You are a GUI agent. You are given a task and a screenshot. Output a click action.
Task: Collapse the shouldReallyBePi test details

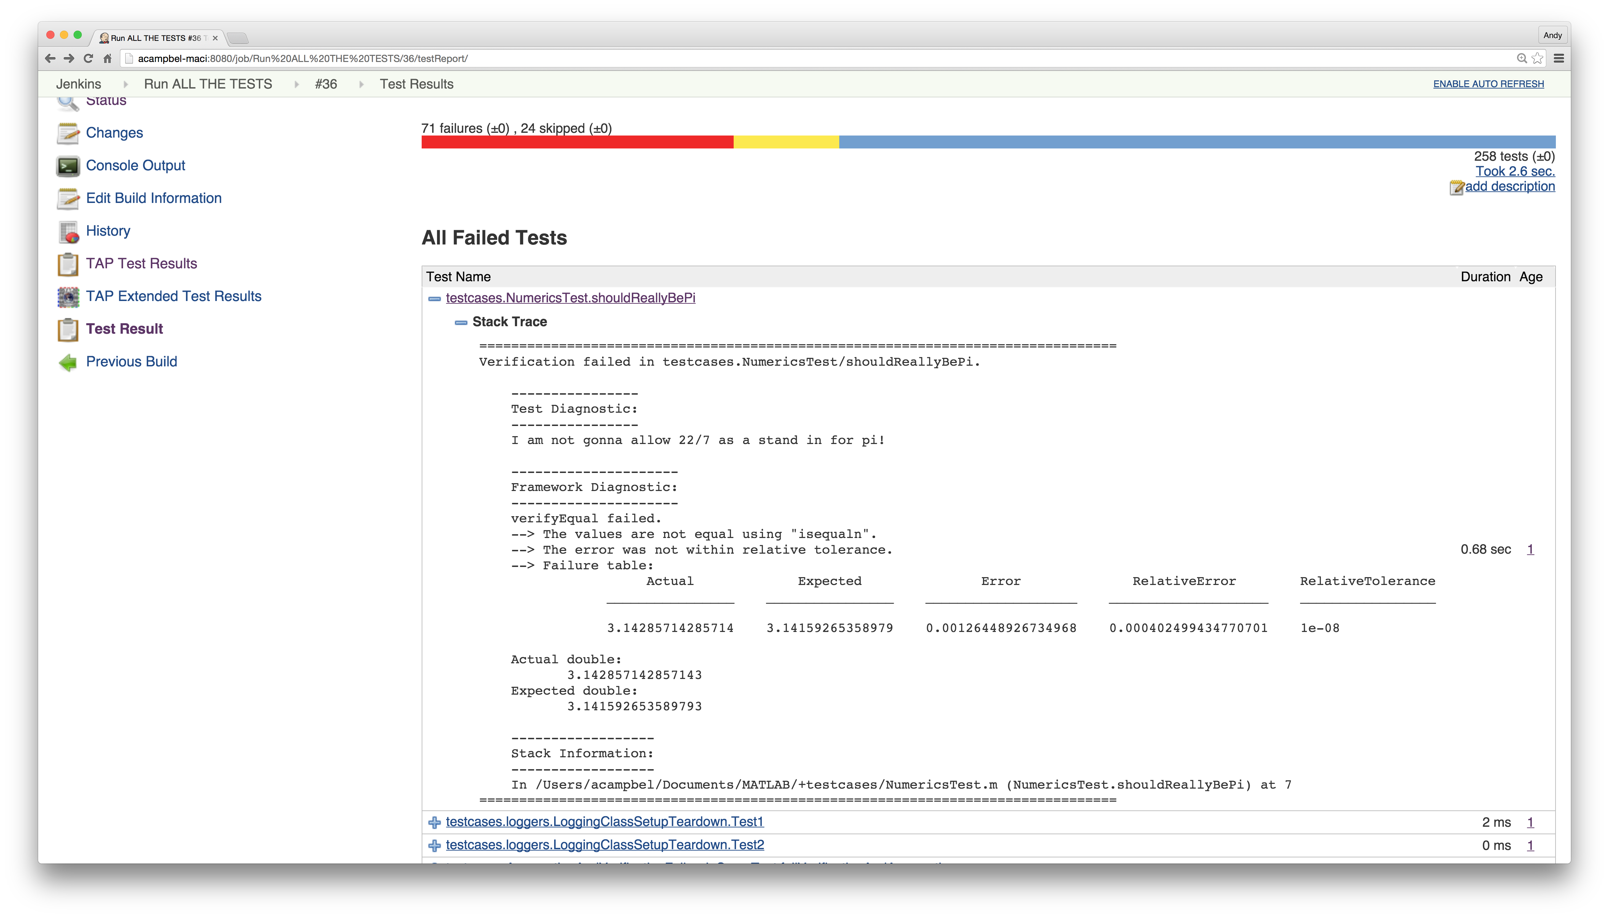pos(434,299)
